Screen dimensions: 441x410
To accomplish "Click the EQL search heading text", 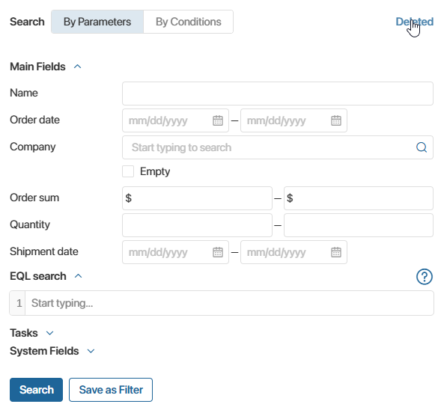I will tap(38, 276).
